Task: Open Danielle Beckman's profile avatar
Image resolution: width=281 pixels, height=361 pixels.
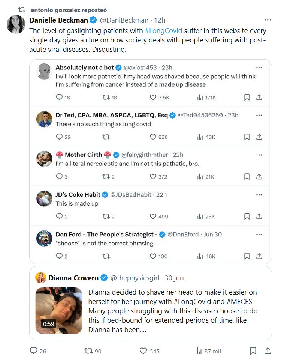Action: pyautogui.click(x=16, y=25)
